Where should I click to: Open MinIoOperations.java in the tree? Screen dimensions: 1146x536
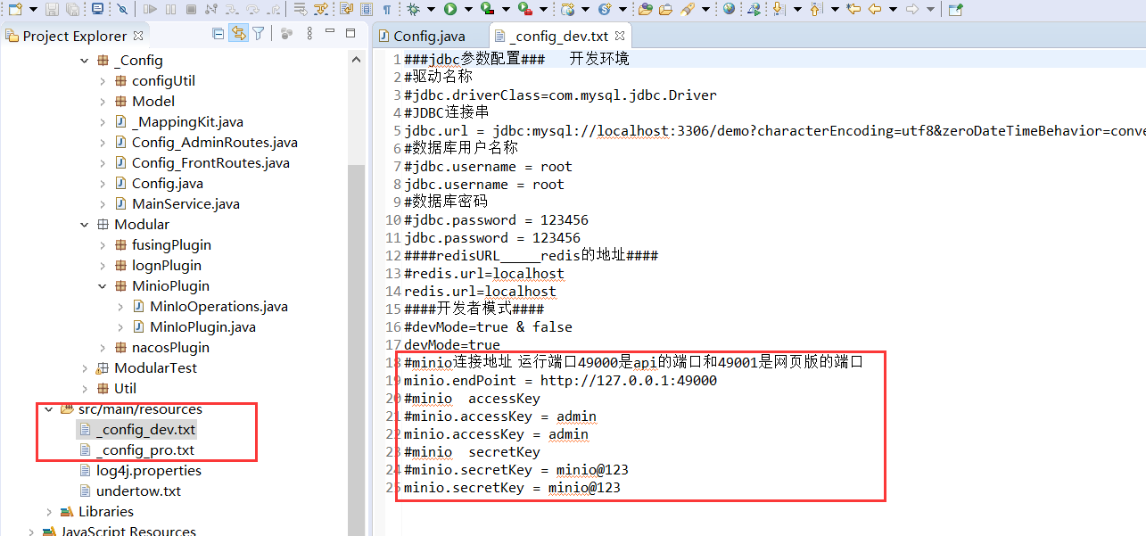(x=218, y=307)
